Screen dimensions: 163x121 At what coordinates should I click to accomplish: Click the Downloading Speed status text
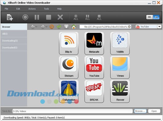coord(34,118)
